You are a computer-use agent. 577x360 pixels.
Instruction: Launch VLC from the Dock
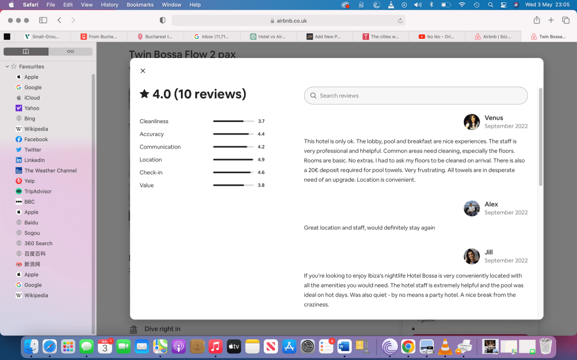click(x=445, y=346)
